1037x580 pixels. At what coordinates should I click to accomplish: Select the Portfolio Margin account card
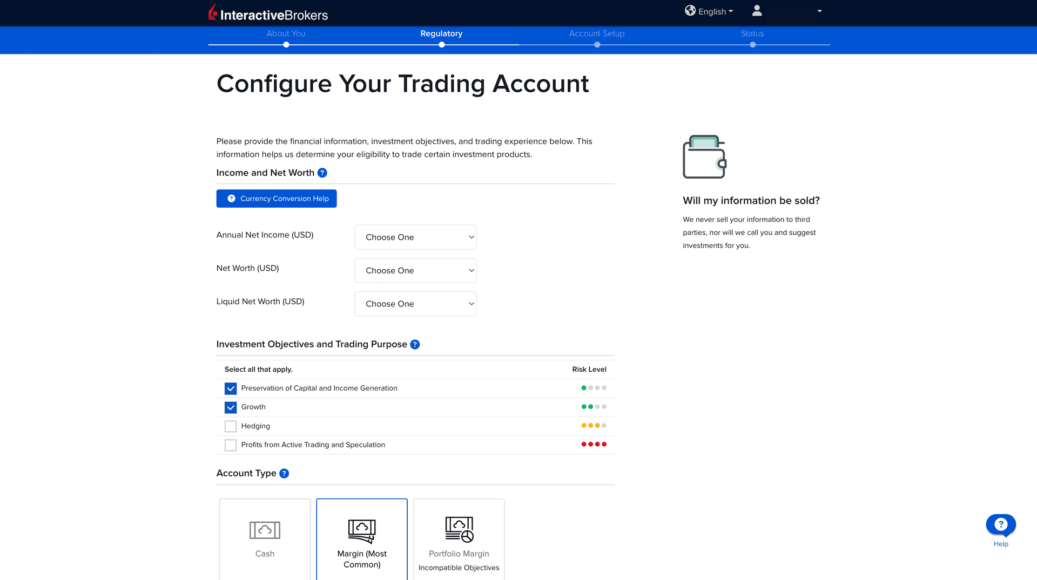tap(459, 539)
